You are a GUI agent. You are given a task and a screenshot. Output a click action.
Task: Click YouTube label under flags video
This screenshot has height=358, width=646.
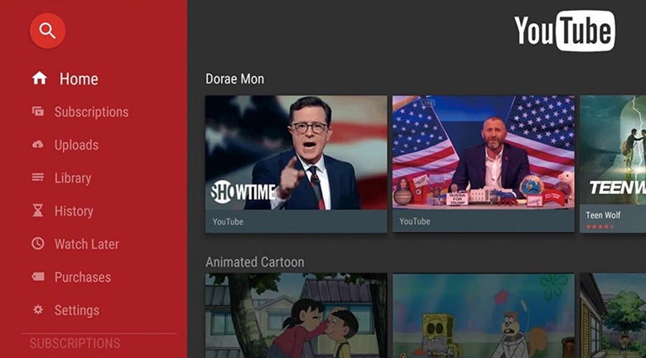pyautogui.click(x=414, y=222)
